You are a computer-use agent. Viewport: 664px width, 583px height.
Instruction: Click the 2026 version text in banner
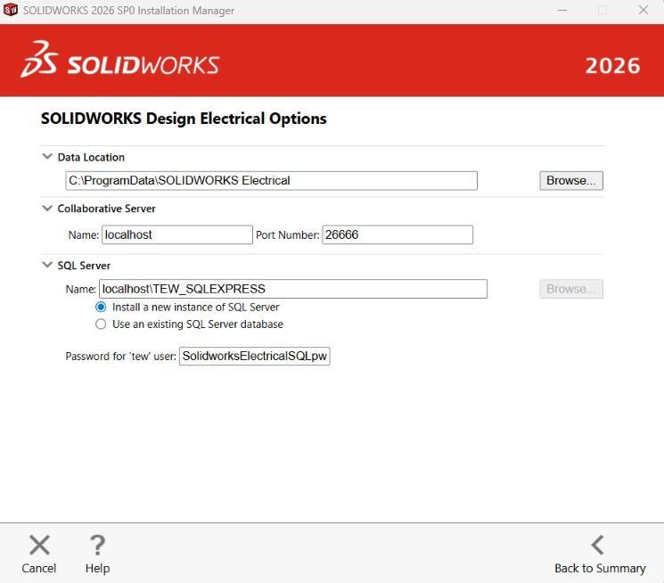point(612,66)
